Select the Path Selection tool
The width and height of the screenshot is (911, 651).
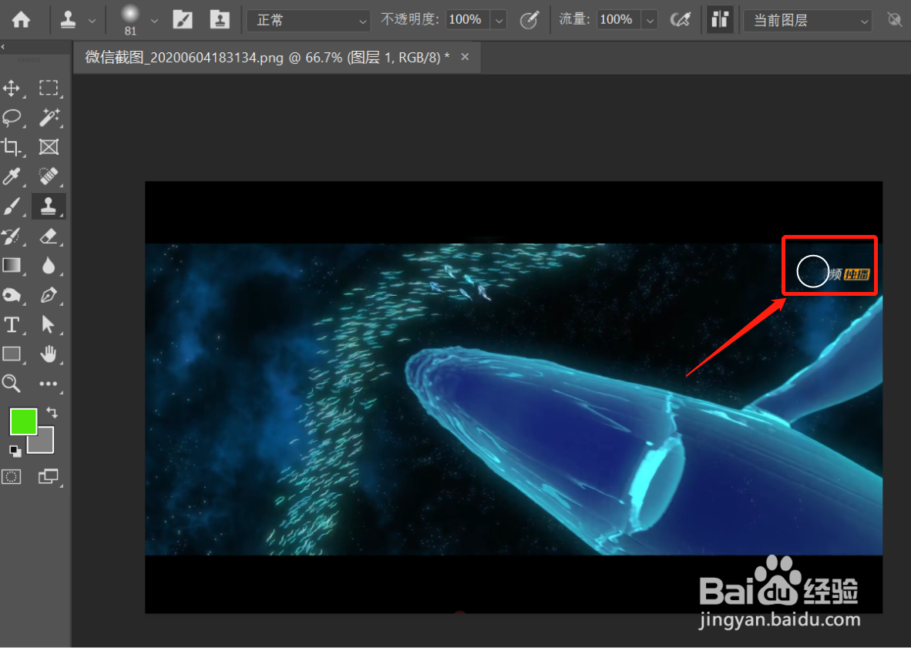tap(49, 324)
